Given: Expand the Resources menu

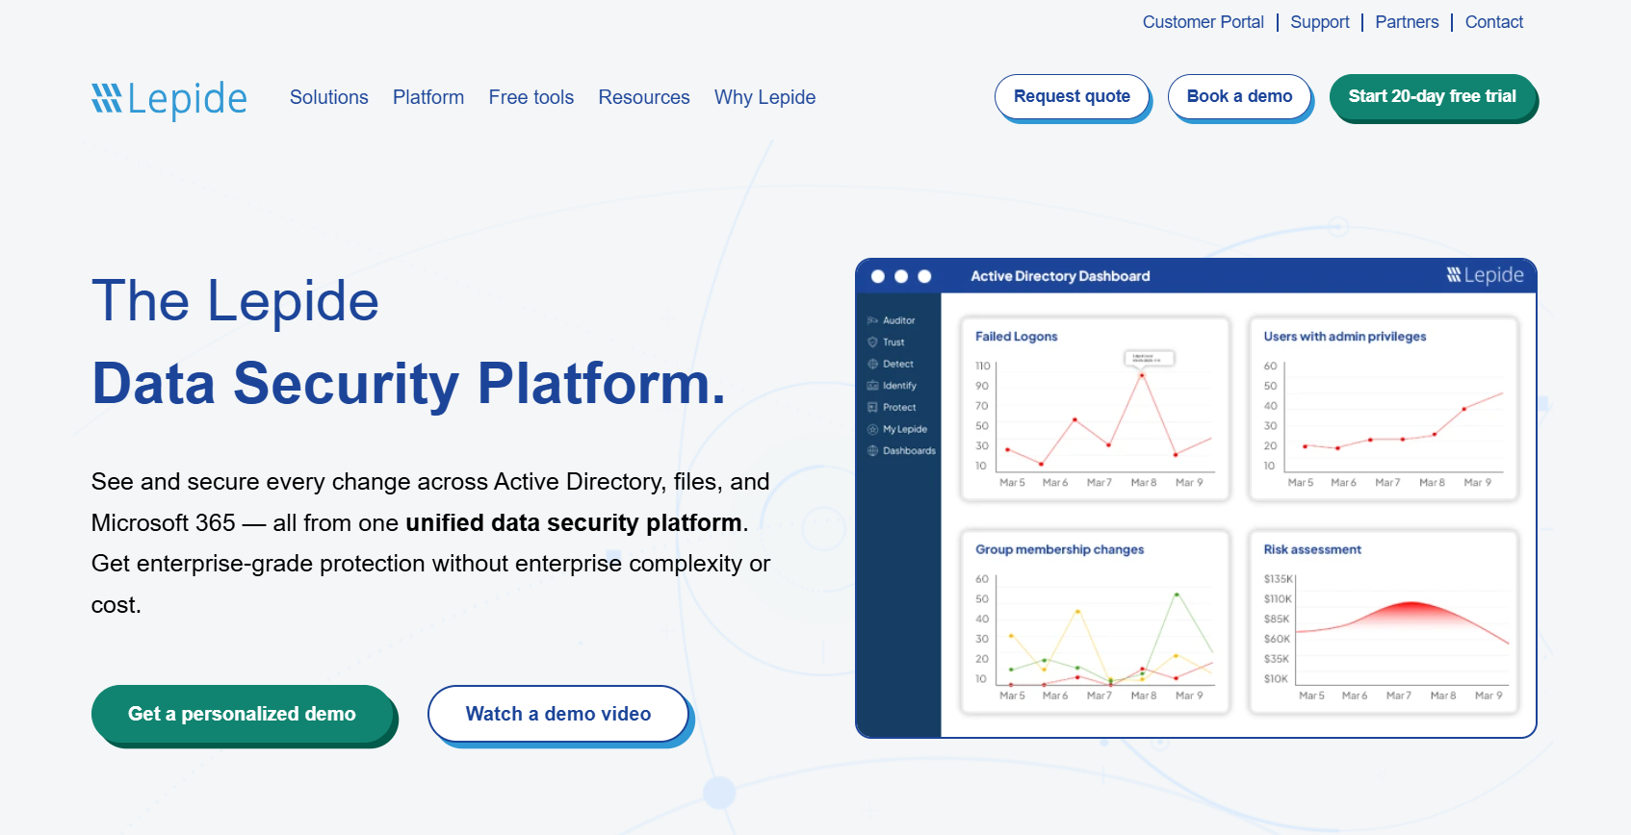Looking at the screenshot, I should [x=644, y=97].
